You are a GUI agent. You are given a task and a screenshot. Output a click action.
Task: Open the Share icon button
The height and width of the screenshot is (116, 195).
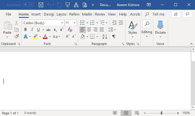(x=176, y=14)
